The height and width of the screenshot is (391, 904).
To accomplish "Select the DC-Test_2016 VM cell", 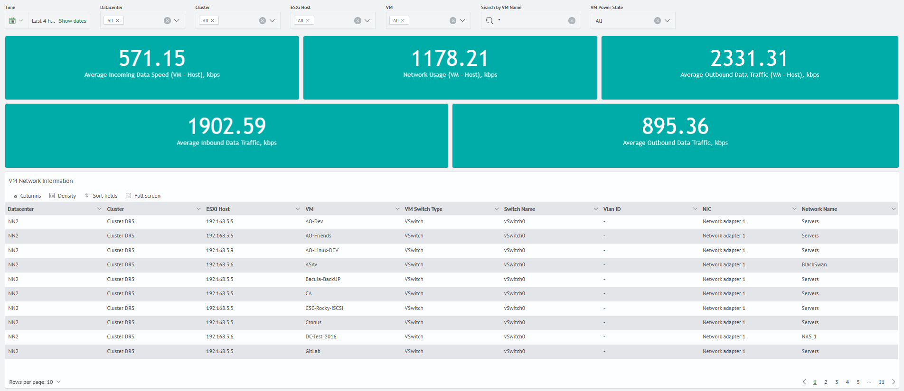I will (x=352, y=336).
